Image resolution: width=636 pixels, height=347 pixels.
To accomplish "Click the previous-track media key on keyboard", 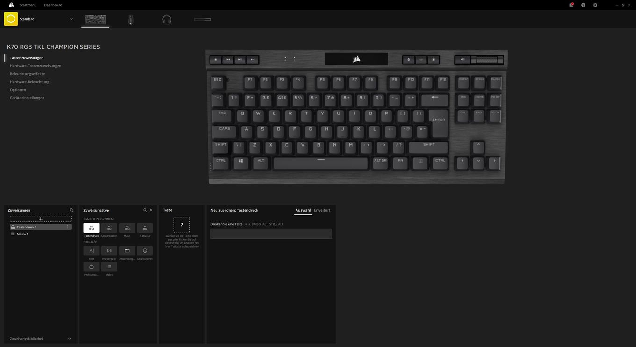I will tap(228, 60).
